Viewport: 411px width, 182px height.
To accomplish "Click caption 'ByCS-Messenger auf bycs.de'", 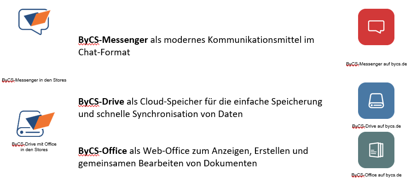I will coord(376,64).
